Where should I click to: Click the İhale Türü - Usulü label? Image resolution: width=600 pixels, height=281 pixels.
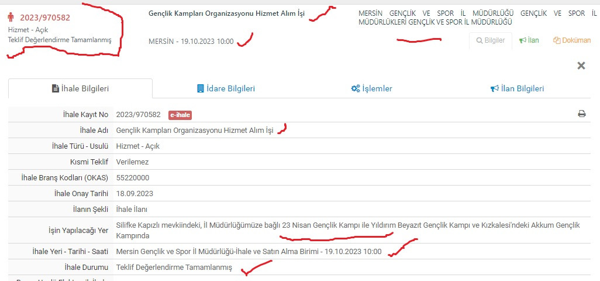[x=80, y=146]
